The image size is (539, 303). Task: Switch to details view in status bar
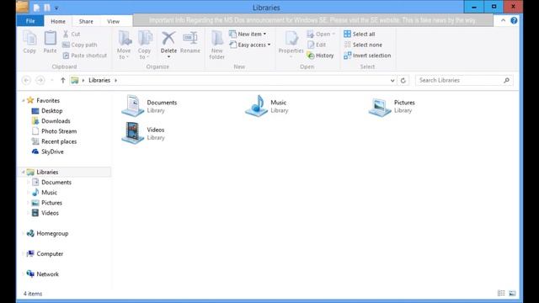(x=502, y=293)
